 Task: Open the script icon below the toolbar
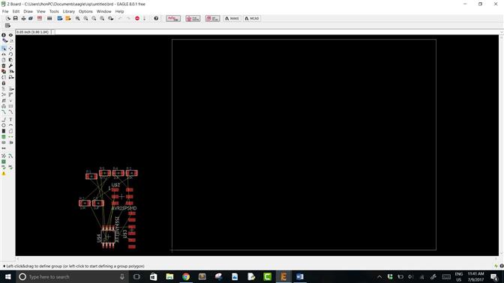click(7, 25)
